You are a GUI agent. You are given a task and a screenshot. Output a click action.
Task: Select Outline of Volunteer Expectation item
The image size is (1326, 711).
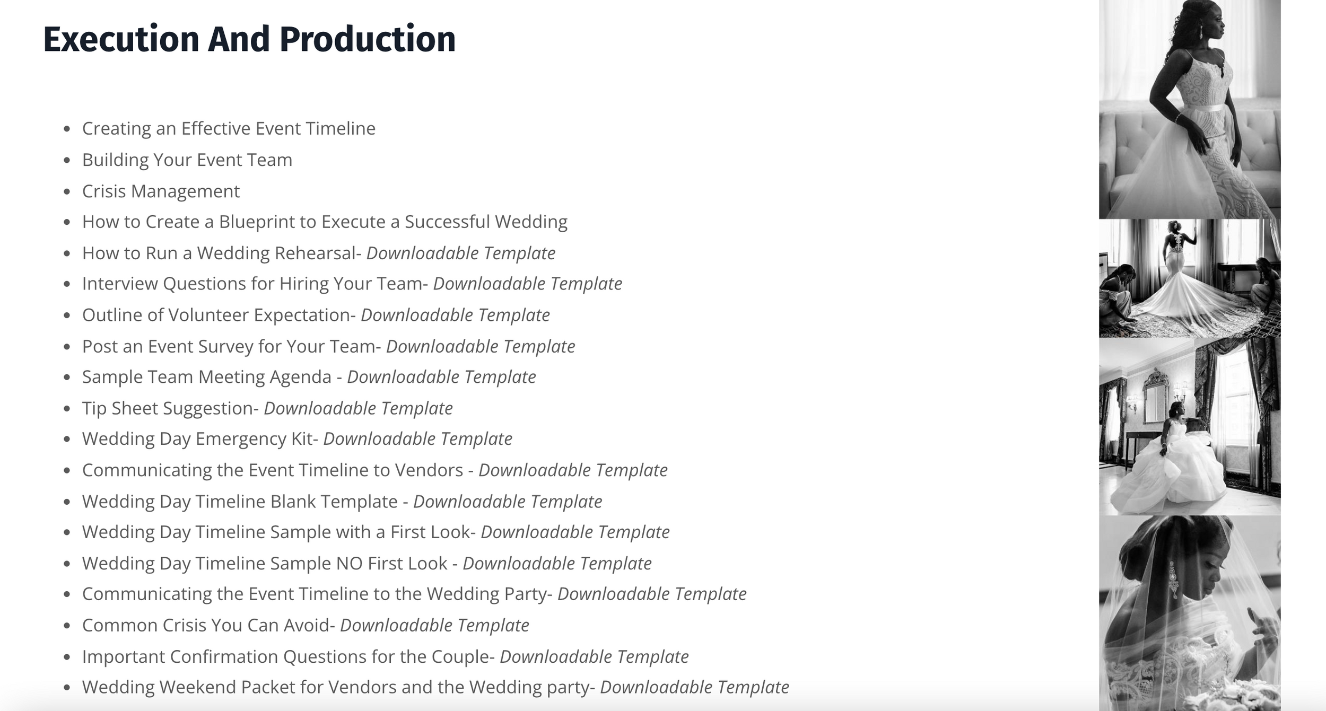316,315
